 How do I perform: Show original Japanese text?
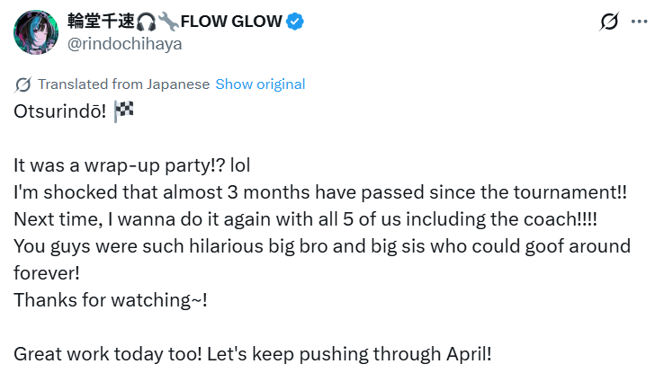click(x=260, y=84)
